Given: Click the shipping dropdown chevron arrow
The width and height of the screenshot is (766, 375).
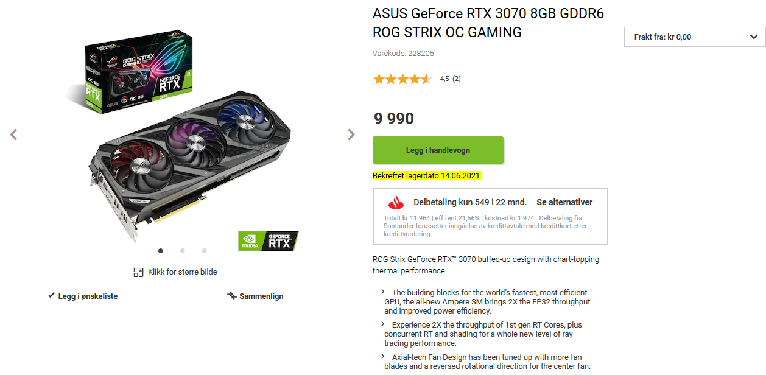Looking at the screenshot, I should [x=753, y=37].
